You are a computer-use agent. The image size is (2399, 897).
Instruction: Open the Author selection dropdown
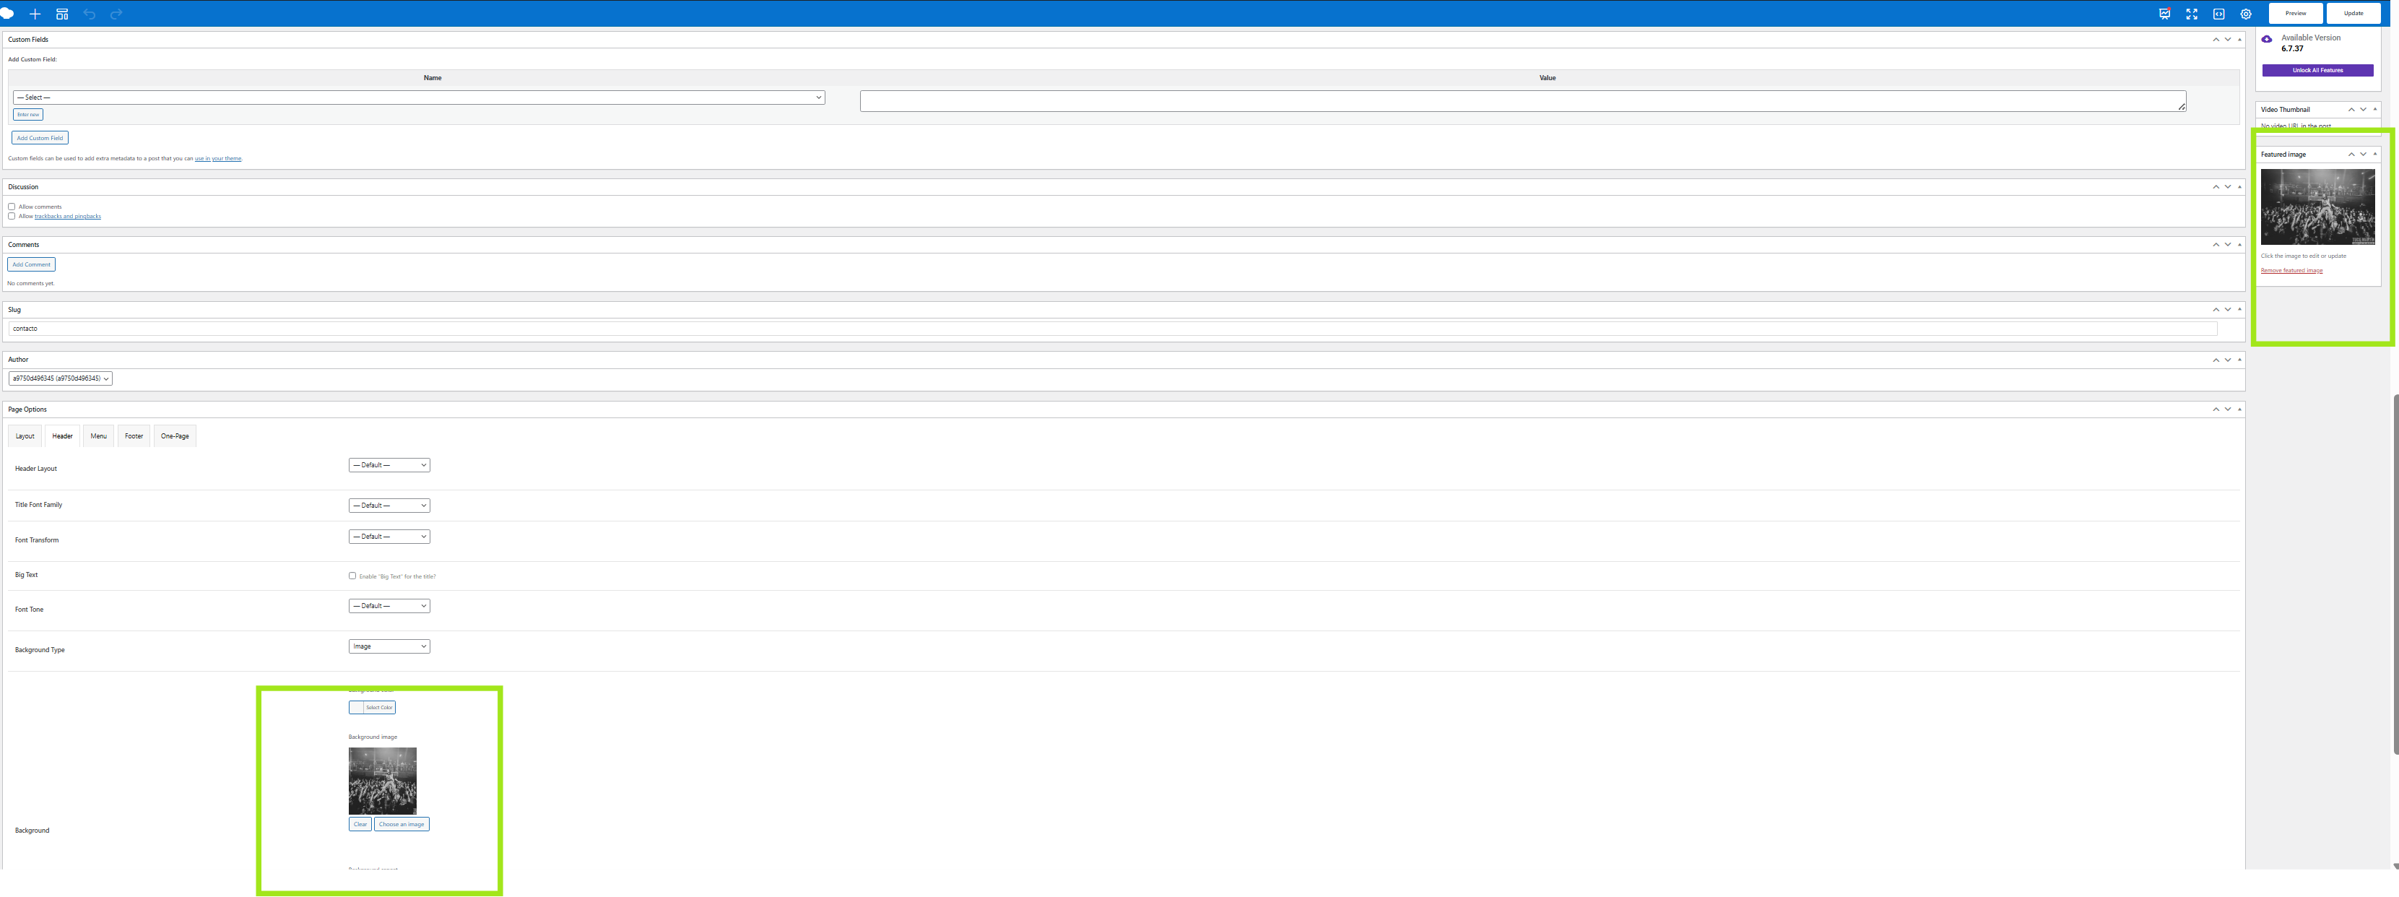61,378
